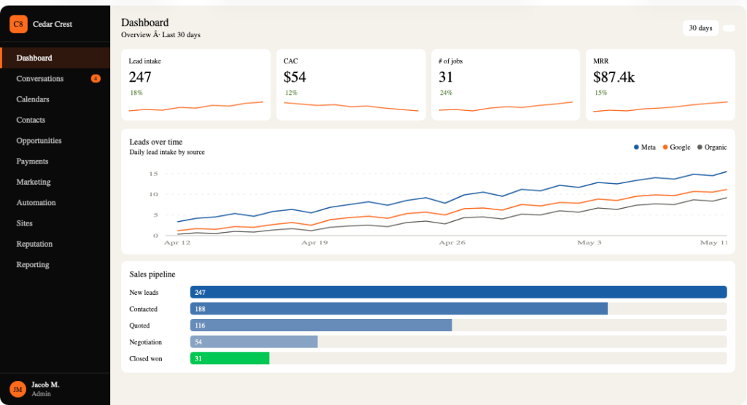747x405 pixels.
Task: Click the green Closed won bar 31
Action: click(x=230, y=358)
